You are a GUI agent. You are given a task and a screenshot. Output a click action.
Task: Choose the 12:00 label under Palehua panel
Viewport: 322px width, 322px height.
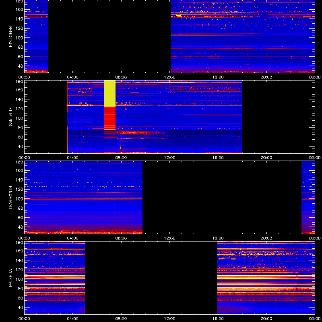(169, 319)
